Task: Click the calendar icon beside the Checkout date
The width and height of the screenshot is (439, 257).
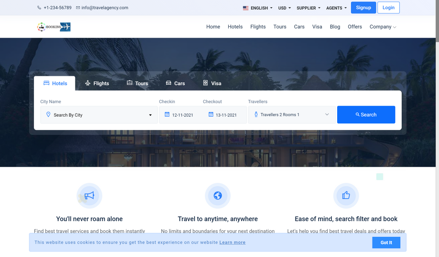Action: click(210, 114)
